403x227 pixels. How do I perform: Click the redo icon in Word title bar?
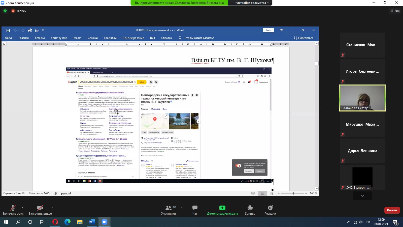(23, 30)
